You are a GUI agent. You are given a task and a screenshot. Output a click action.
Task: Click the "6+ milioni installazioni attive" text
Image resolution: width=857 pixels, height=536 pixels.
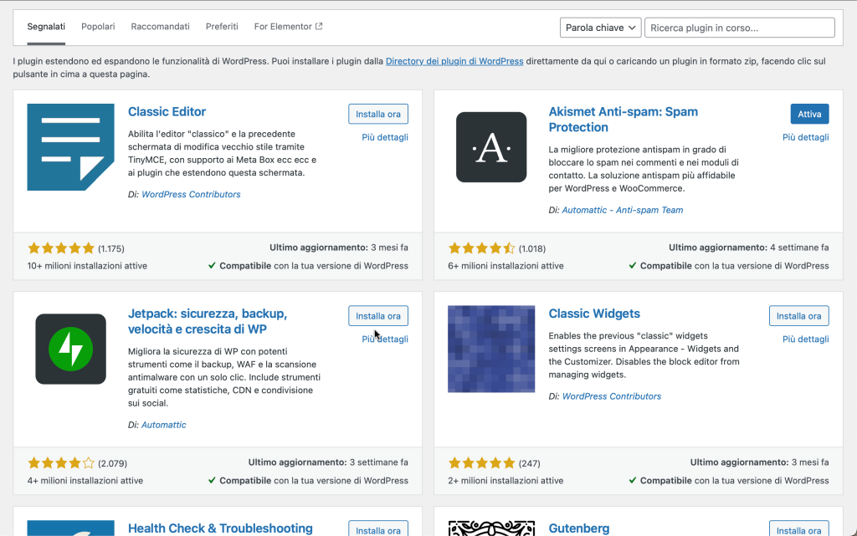point(505,267)
